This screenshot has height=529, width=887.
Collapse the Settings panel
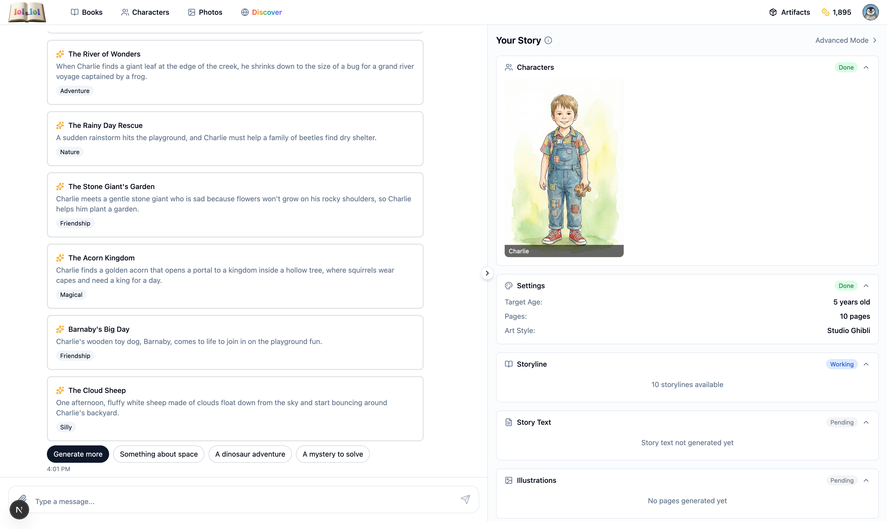[867, 286]
